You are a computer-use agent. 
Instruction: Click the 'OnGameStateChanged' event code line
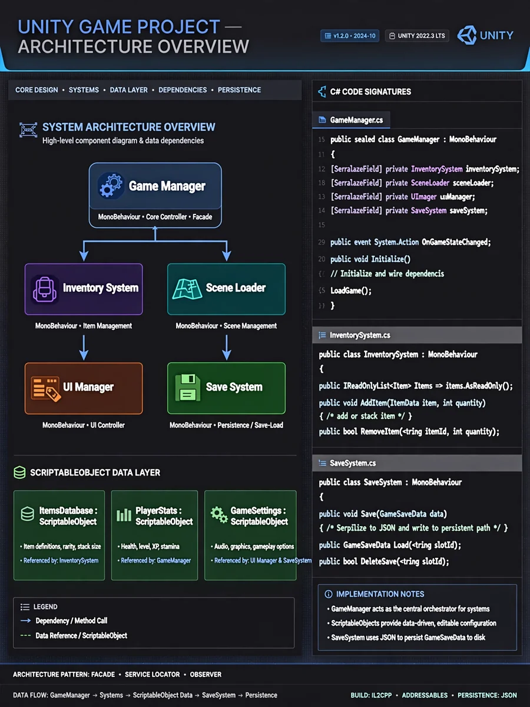[410, 242]
